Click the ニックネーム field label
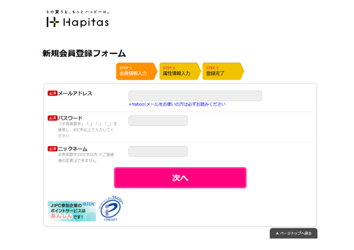Screen dimensions: 354x250 (x=73, y=148)
